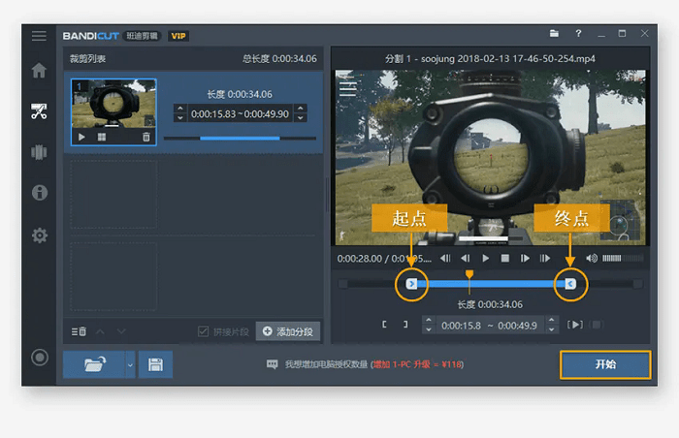Viewport: 679px width, 438px height.
Task: Click the start-point handle on the timeline
Action: pyautogui.click(x=411, y=284)
